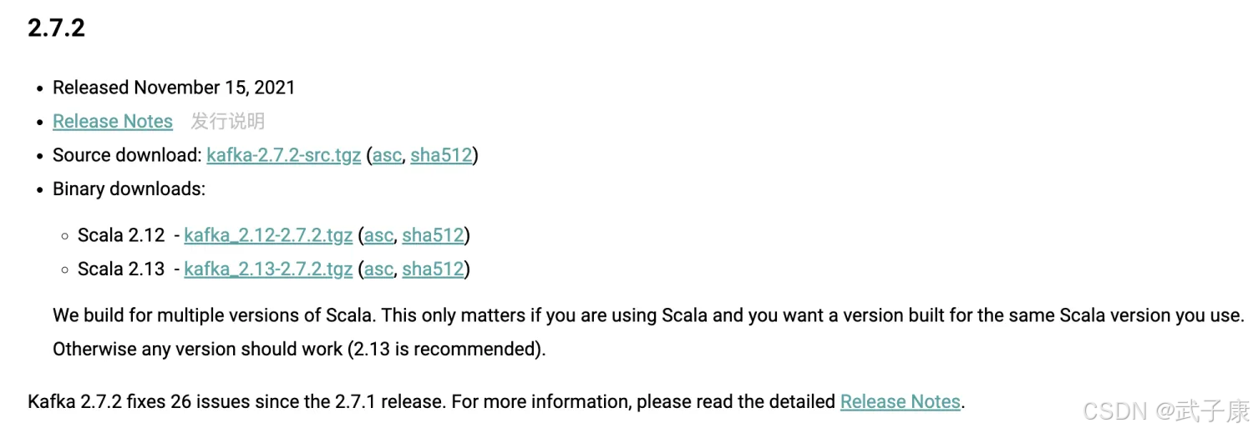Download kafka_2.12-2.7.2.tgz binary
Screen dimensions: 1253x433
pyautogui.click(x=268, y=235)
